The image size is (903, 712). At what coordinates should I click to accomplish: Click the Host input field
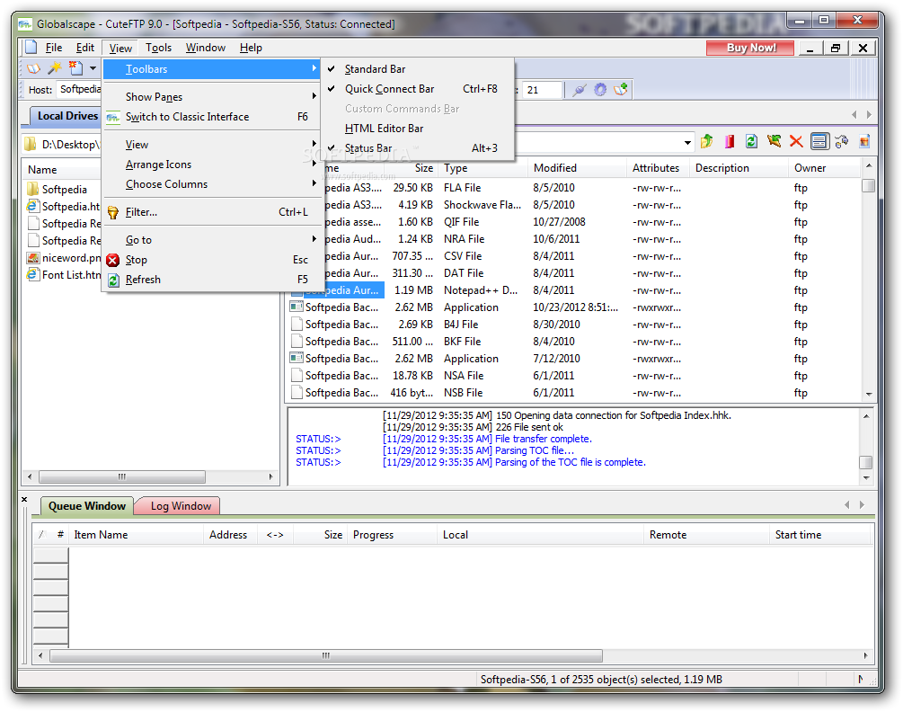[80, 89]
